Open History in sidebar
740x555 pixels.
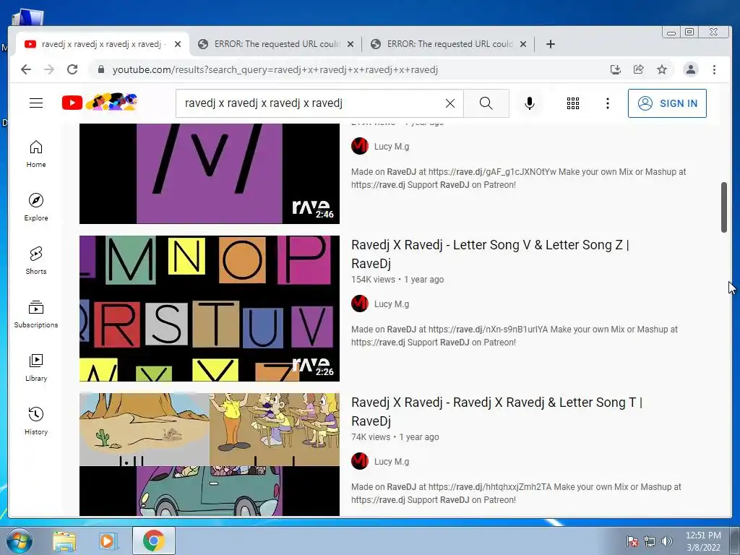coord(36,421)
